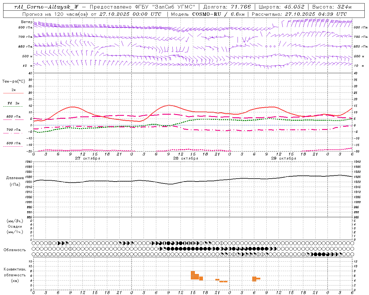Select the date label 27 октября

tap(88, 158)
